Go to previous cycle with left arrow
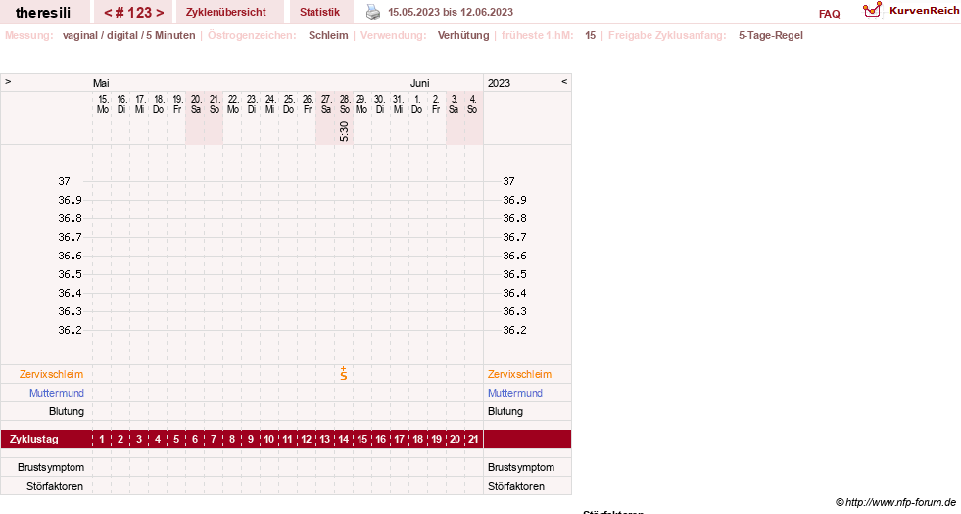 pos(108,13)
